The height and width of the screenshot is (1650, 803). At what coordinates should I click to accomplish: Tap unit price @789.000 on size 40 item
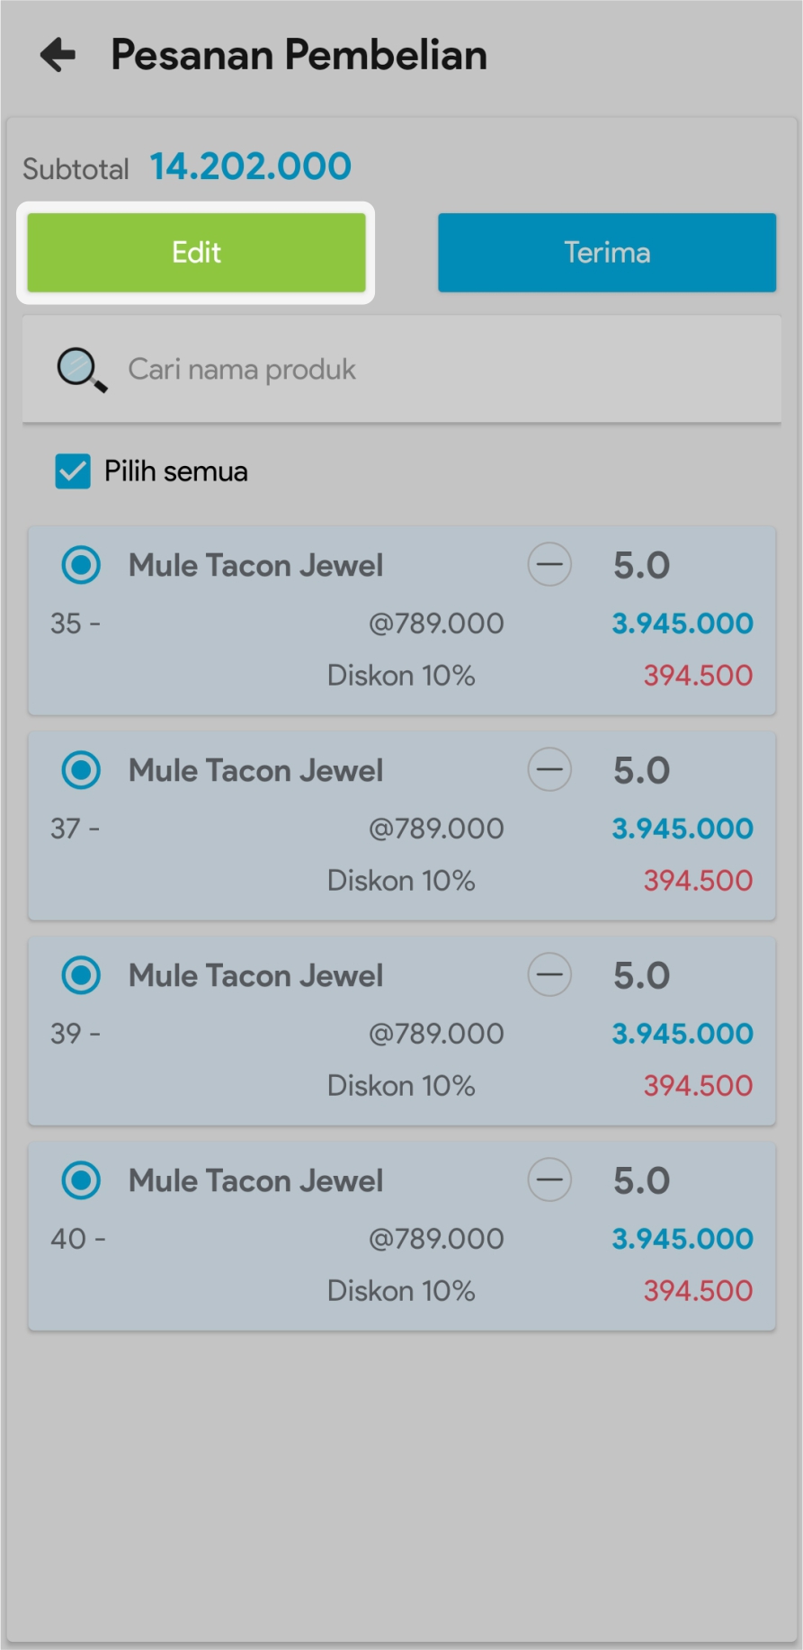(x=436, y=1239)
